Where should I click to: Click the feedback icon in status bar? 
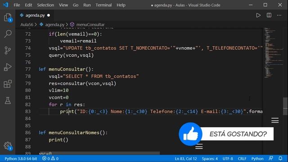point(271,158)
